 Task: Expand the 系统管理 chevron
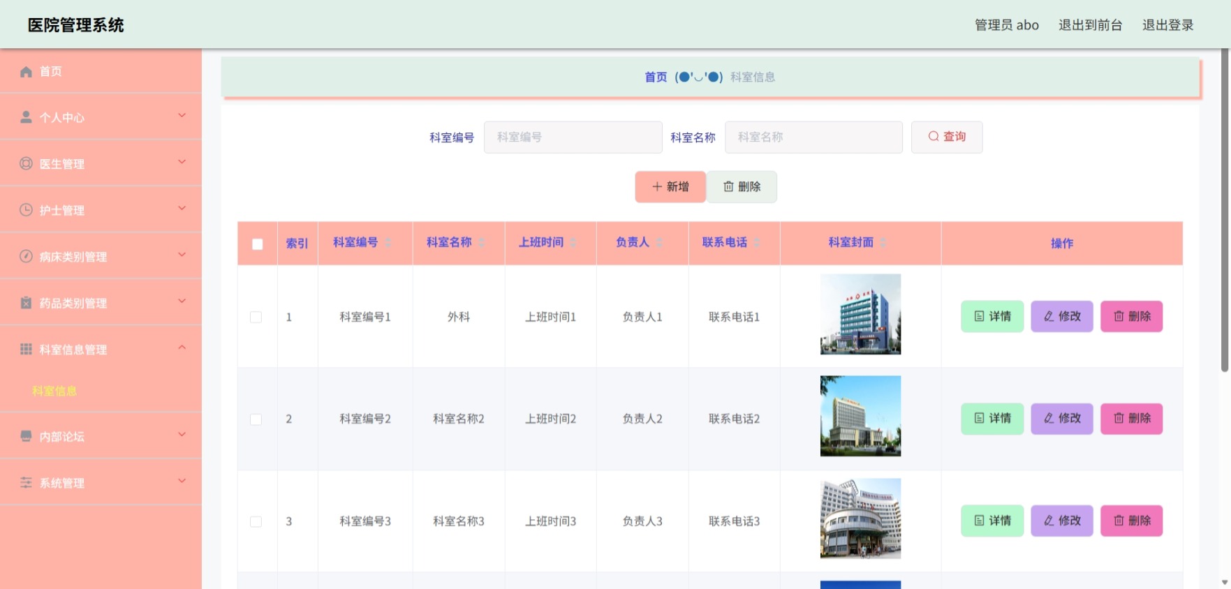point(182,481)
